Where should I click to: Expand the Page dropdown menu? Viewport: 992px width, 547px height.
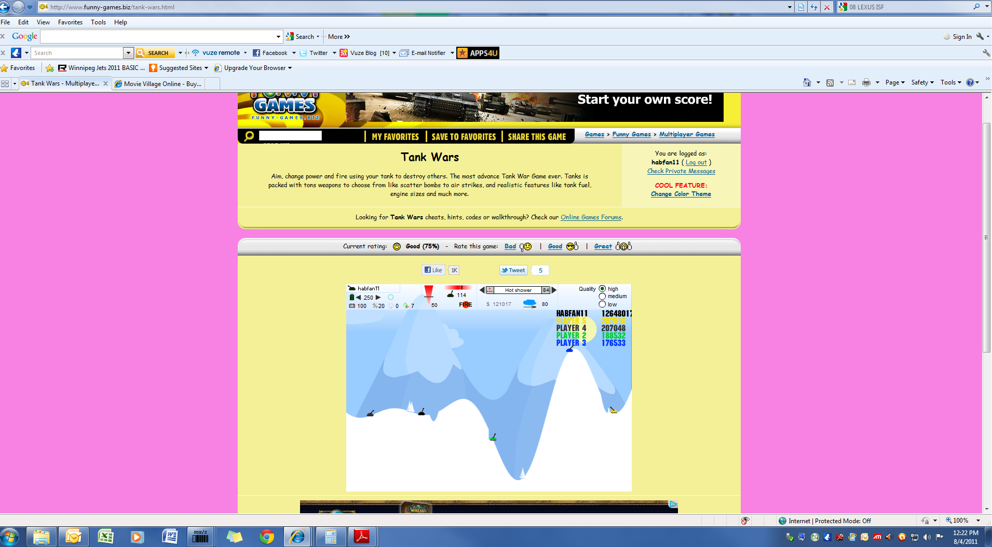click(x=895, y=83)
